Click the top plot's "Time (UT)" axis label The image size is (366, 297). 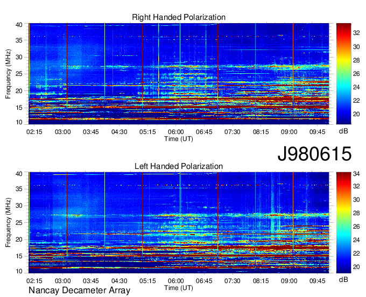(179, 139)
